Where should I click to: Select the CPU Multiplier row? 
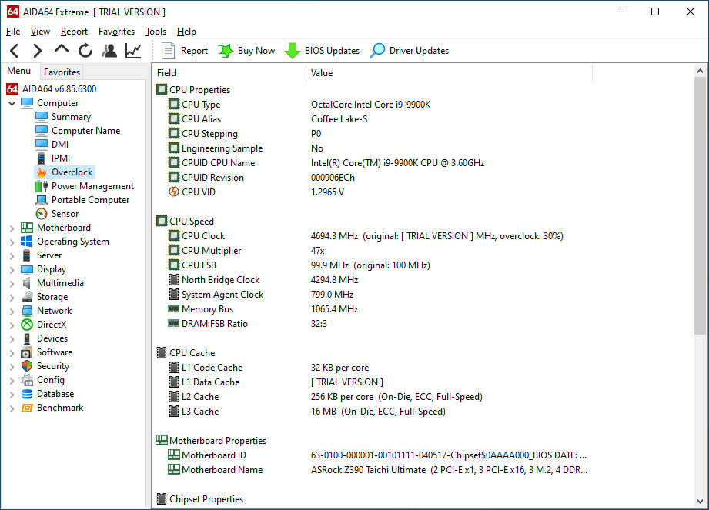click(371, 250)
